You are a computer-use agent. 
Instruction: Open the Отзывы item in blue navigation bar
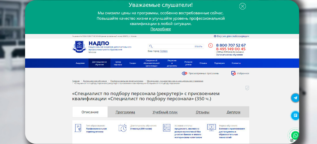203,63
